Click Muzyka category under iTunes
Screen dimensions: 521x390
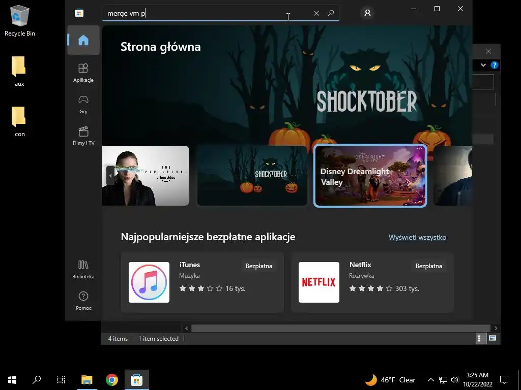(x=189, y=276)
